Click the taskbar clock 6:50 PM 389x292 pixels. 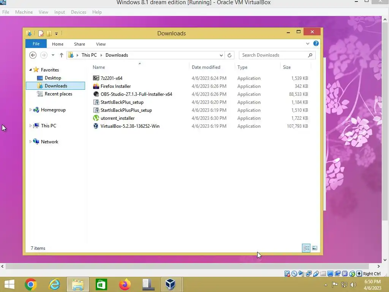tap(372, 282)
